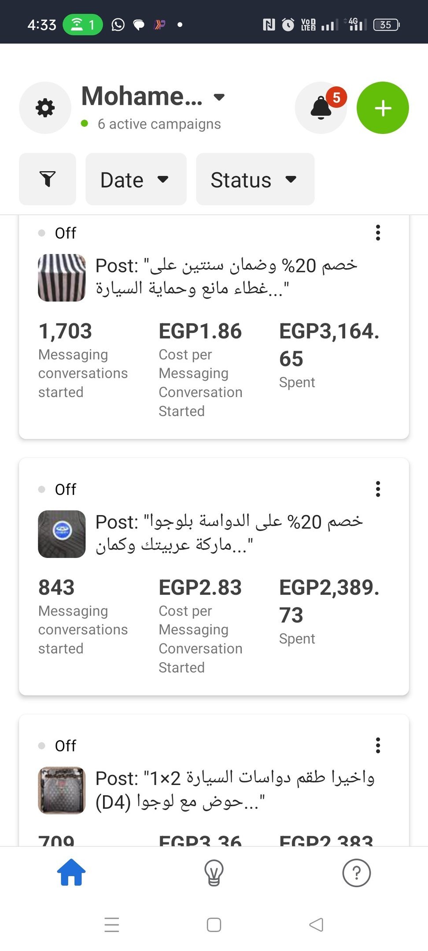This screenshot has width=428, height=951.
Task: Open three-dot menu of D4 floor mats campaign
Action: point(378,745)
